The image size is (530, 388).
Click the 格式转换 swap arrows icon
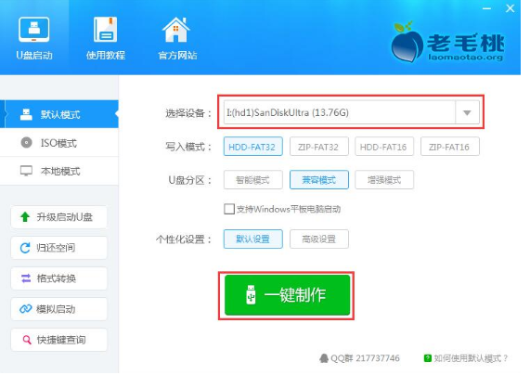click(x=26, y=278)
